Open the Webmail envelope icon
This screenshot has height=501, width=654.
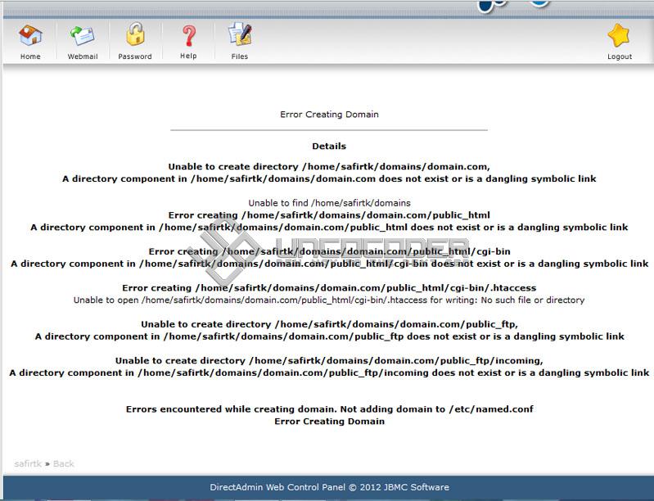(83, 35)
